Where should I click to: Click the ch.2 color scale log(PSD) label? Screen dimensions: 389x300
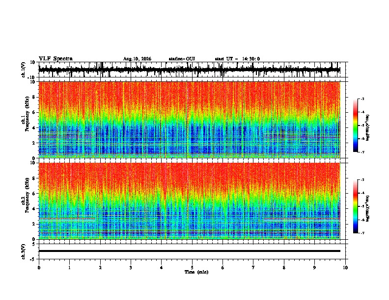tap(368, 209)
